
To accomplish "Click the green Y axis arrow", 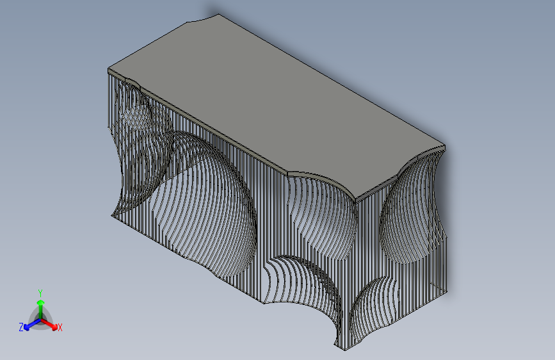I will [41, 309].
